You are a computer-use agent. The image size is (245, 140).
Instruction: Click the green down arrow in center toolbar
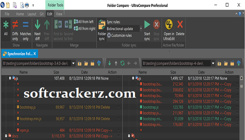[110, 63]
